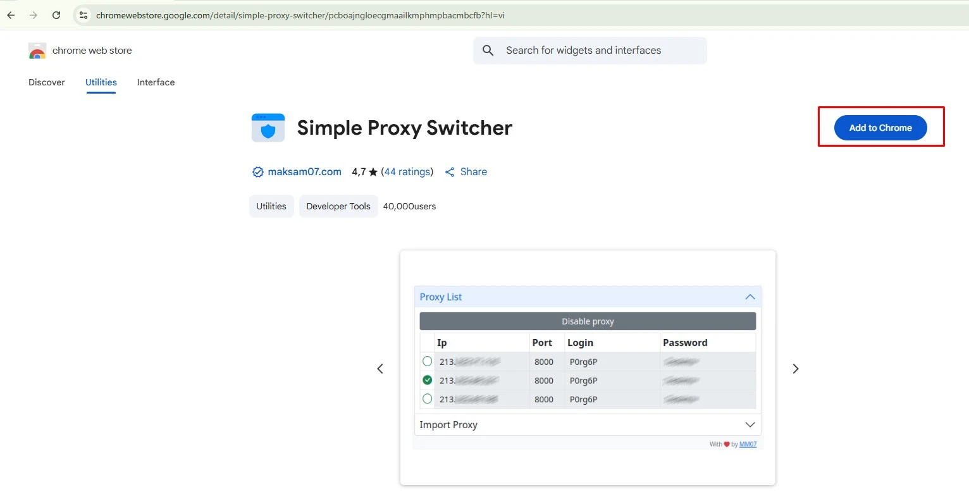Focus the Search for widgets and interfaces field
The width and height of the screenshot is (969, 499).
590,51
